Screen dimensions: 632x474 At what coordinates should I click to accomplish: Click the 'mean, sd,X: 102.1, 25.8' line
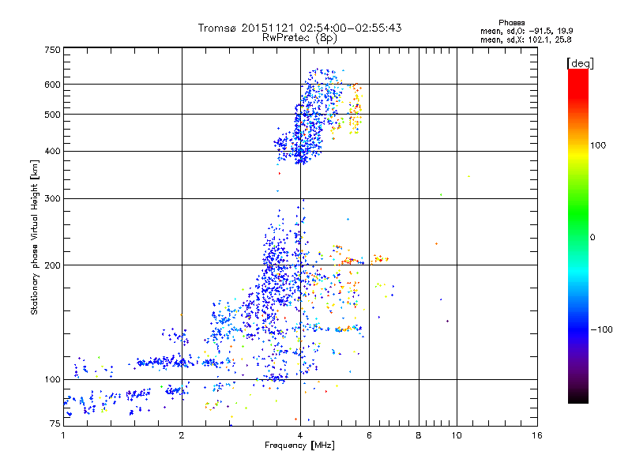(525, 39)
